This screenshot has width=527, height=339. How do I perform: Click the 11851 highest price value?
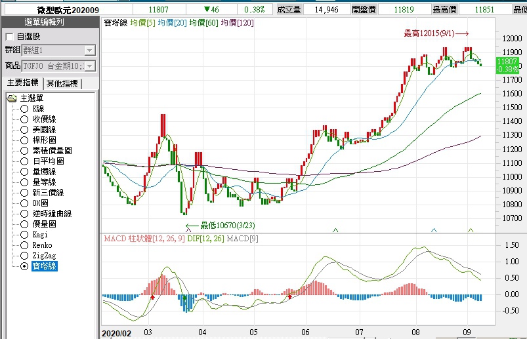click(484, 9)
